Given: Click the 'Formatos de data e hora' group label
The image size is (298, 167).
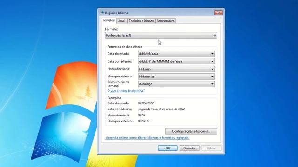Looking at the screenshot, I should [x=124, y=47].
